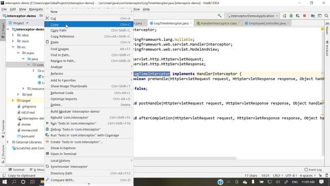The height and width of the screenshot is (186, 330).
Task: Click the editor horizontal scrollbar
Action: coord(185,159)
